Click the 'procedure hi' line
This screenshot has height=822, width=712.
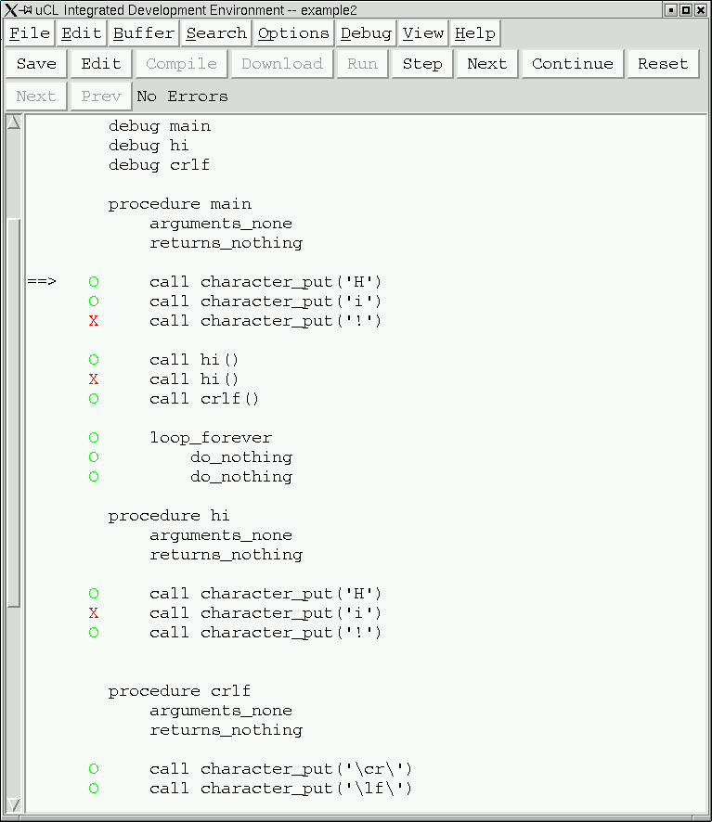(x=169, y=516)
